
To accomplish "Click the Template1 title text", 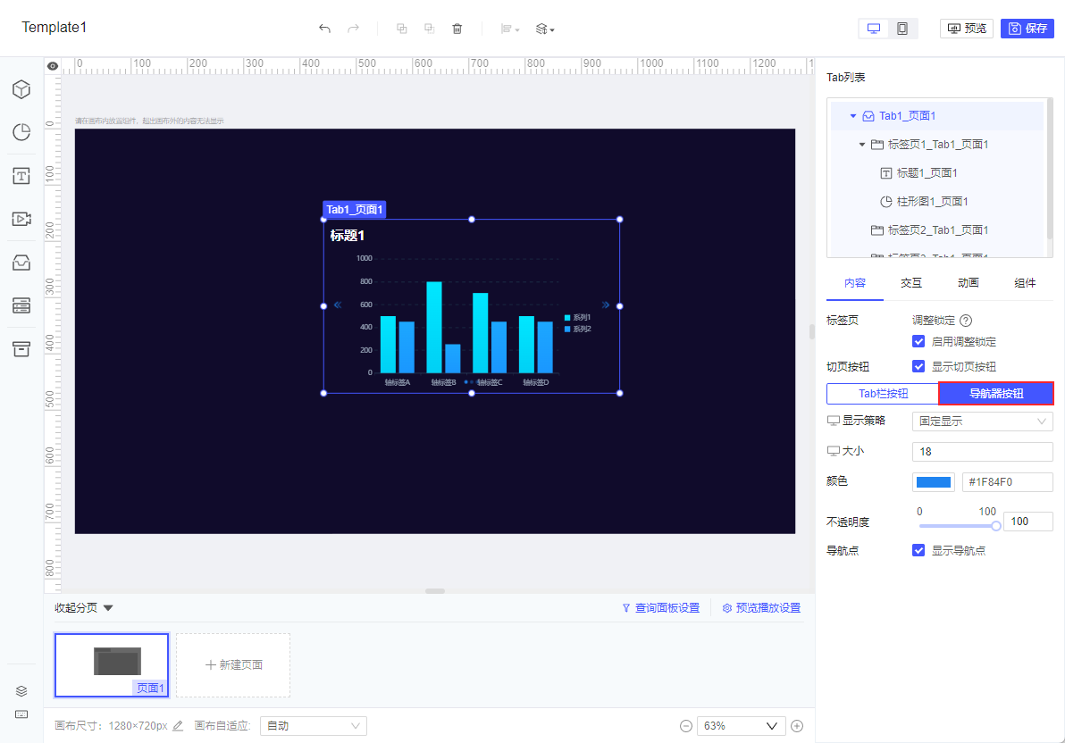I will coord(55,27).
